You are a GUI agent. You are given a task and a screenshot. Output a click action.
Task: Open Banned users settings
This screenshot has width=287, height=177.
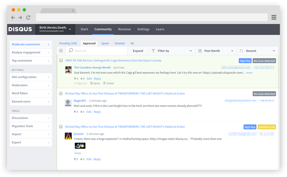(31, 102)
